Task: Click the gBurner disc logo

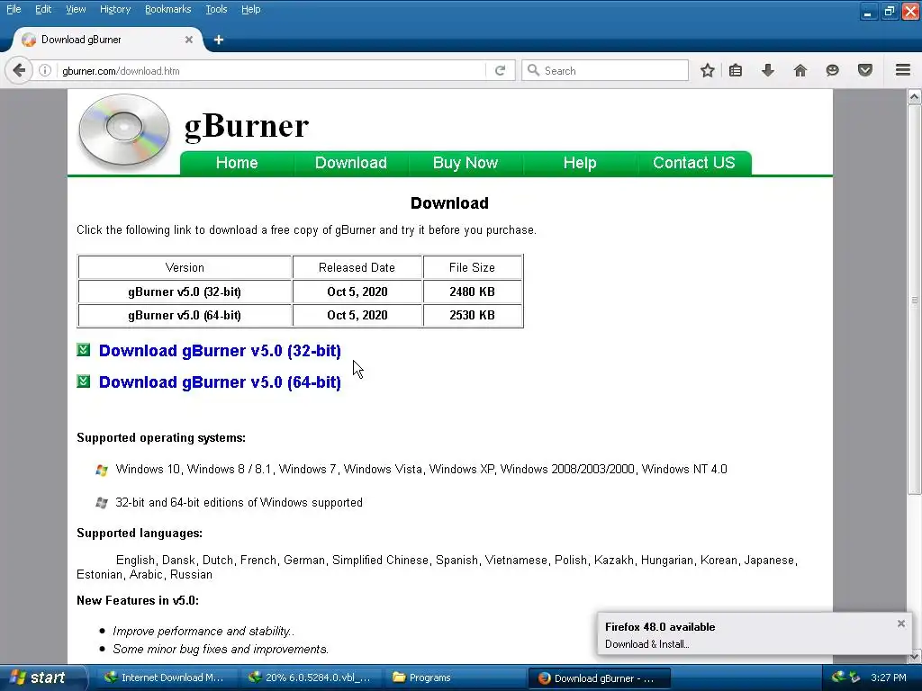Action: [124, 130]
